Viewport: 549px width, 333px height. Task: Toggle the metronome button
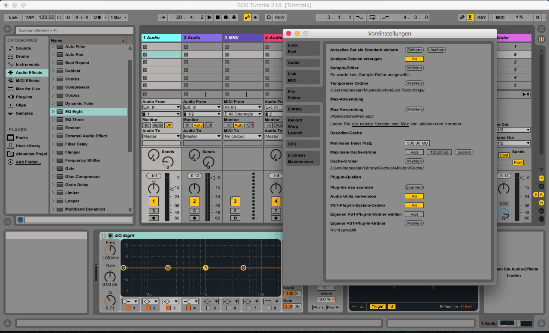[x=97, y=18]
